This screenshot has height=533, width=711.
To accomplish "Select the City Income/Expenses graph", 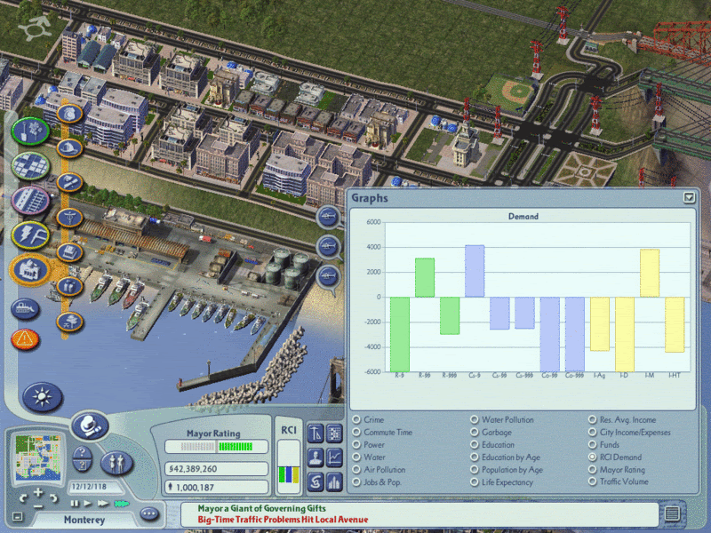I will 592,432.
